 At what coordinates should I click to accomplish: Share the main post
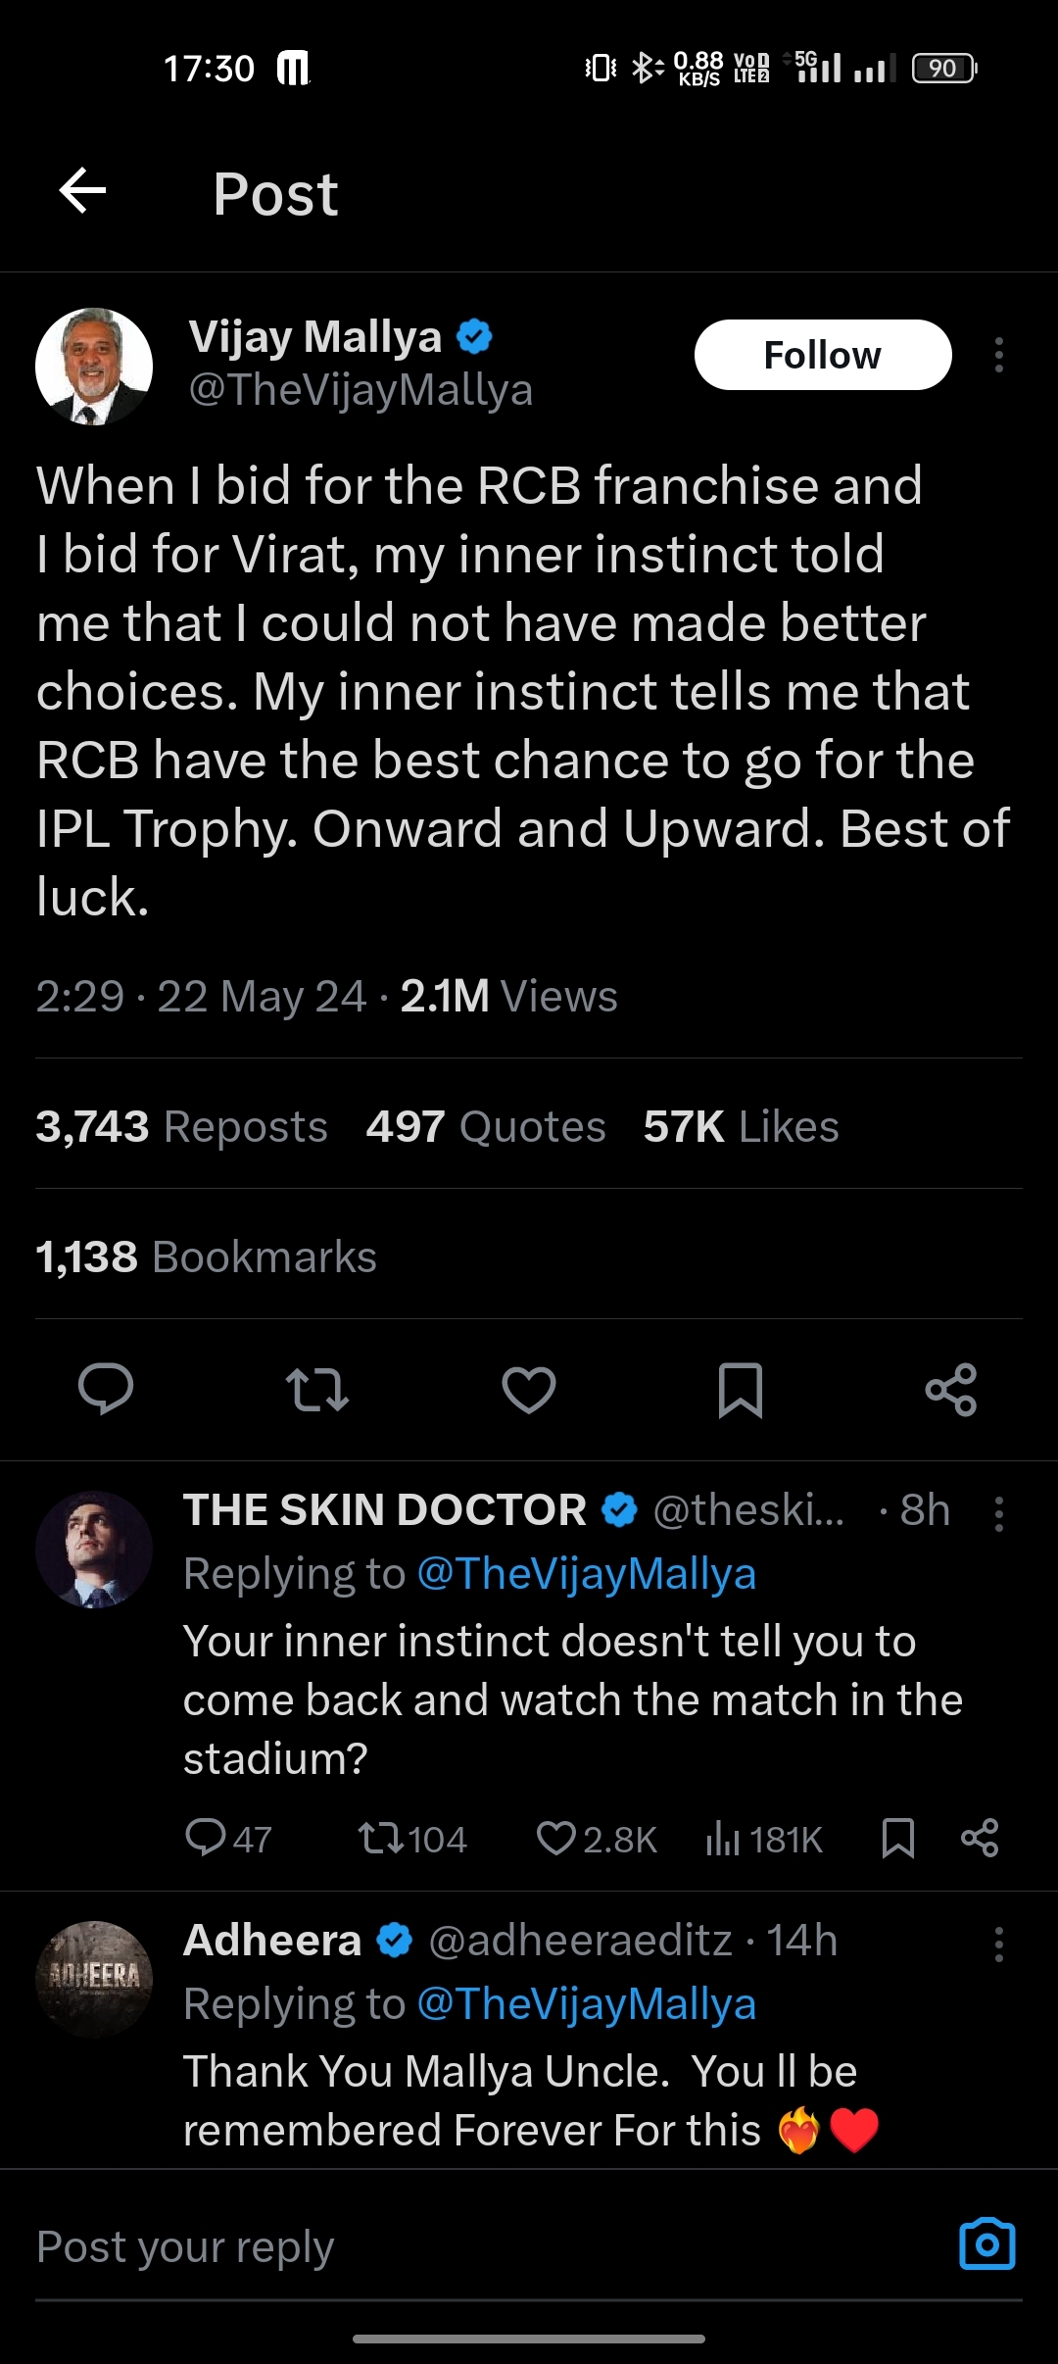[x=951, y=1389]
